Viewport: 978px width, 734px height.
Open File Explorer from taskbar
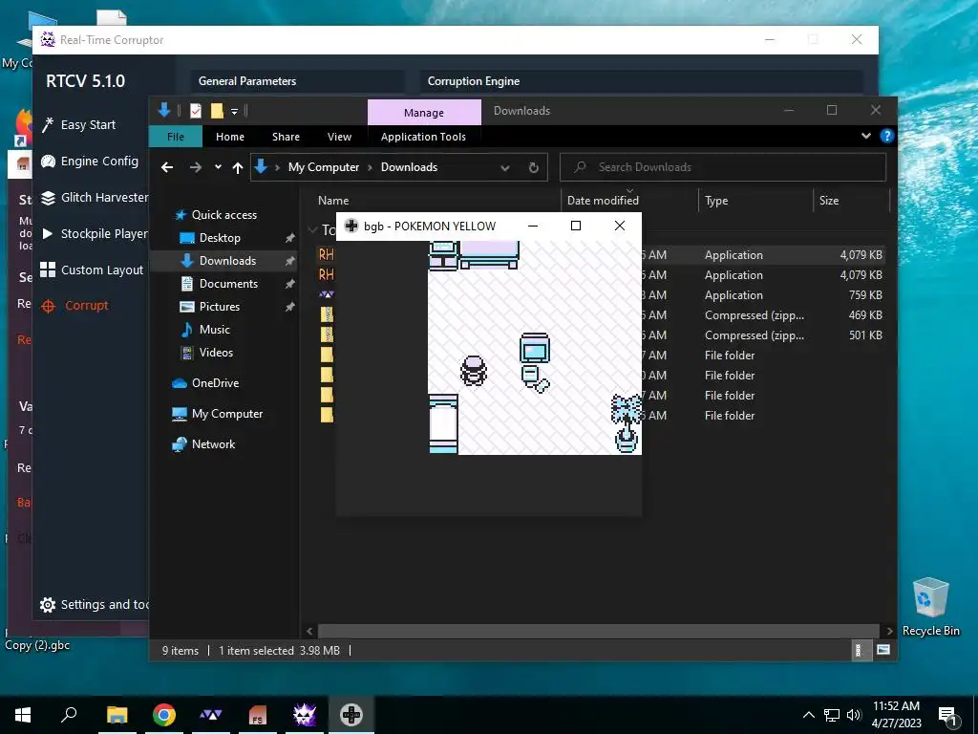tap(117, 715)
